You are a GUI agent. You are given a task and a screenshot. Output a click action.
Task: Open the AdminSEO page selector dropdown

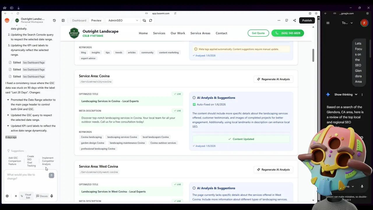(x=123, y=20)
